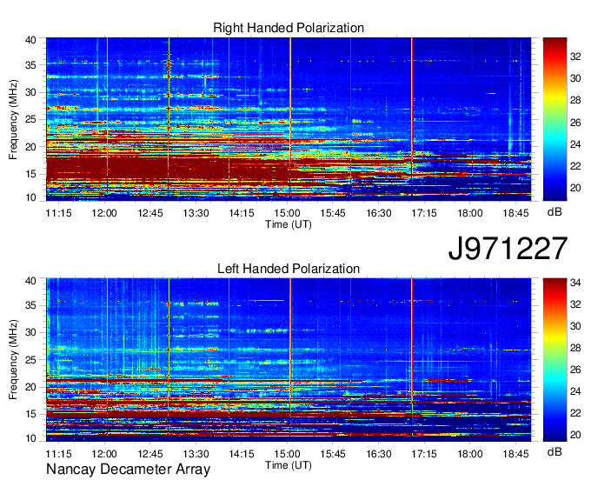Click the 15:45 time tick under Right Handed plot
Image resolution: width=591 pixels, height=480 pixels.
(333, 213)
